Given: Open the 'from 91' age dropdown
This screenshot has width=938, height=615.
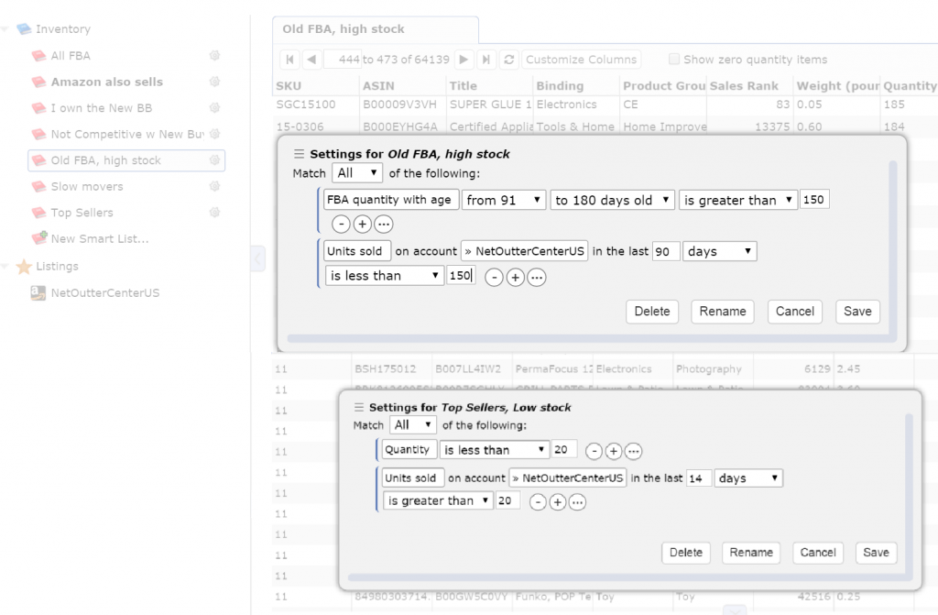Looking at the screenshot, I should click(503, 200).
